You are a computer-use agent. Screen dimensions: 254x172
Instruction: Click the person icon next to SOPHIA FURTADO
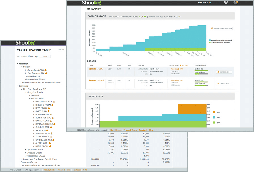[x=53, y=118]
